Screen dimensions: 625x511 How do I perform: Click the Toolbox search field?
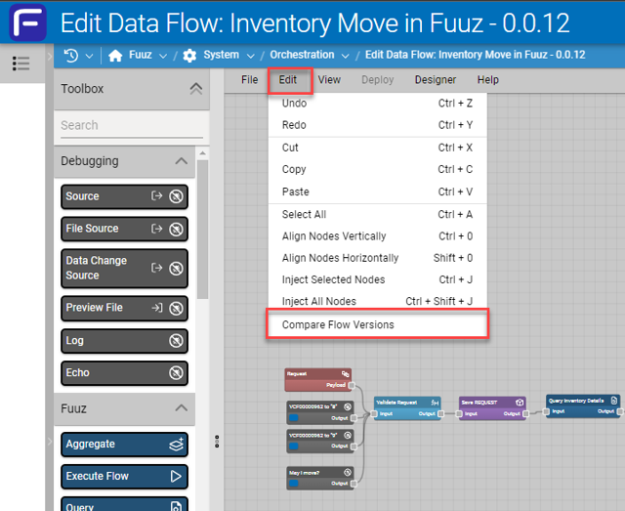tap(131, 125)
